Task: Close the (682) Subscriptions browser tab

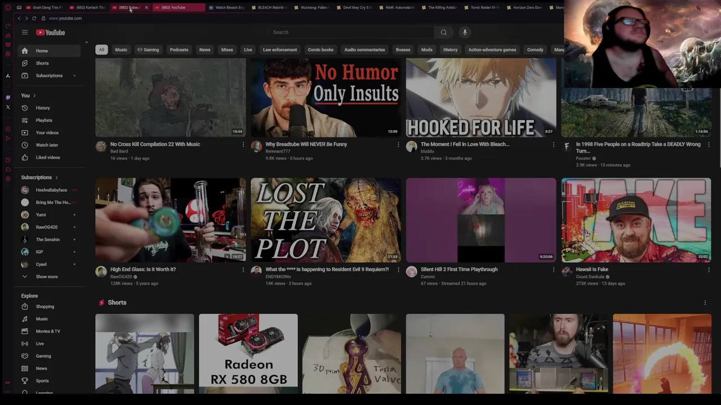Action: pos(146,7)
